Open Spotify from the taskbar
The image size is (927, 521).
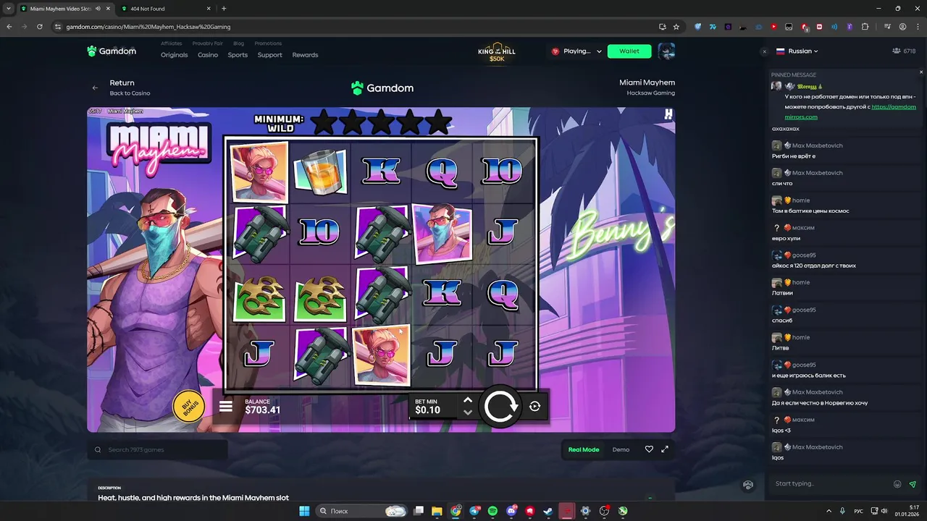coord(492,511)
